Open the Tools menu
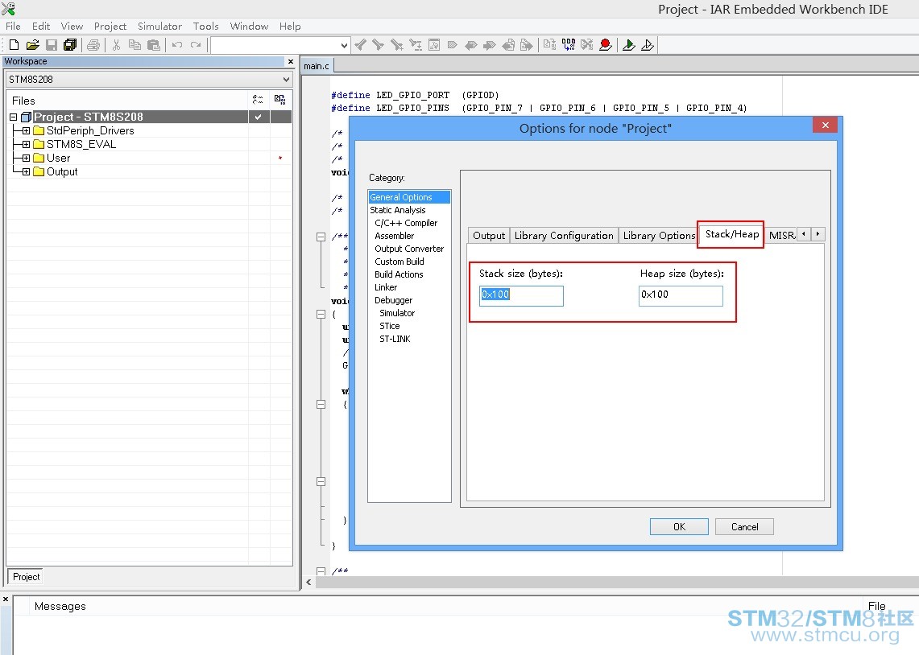This screenshot has height=655, width=919. (x=205, y=27)
